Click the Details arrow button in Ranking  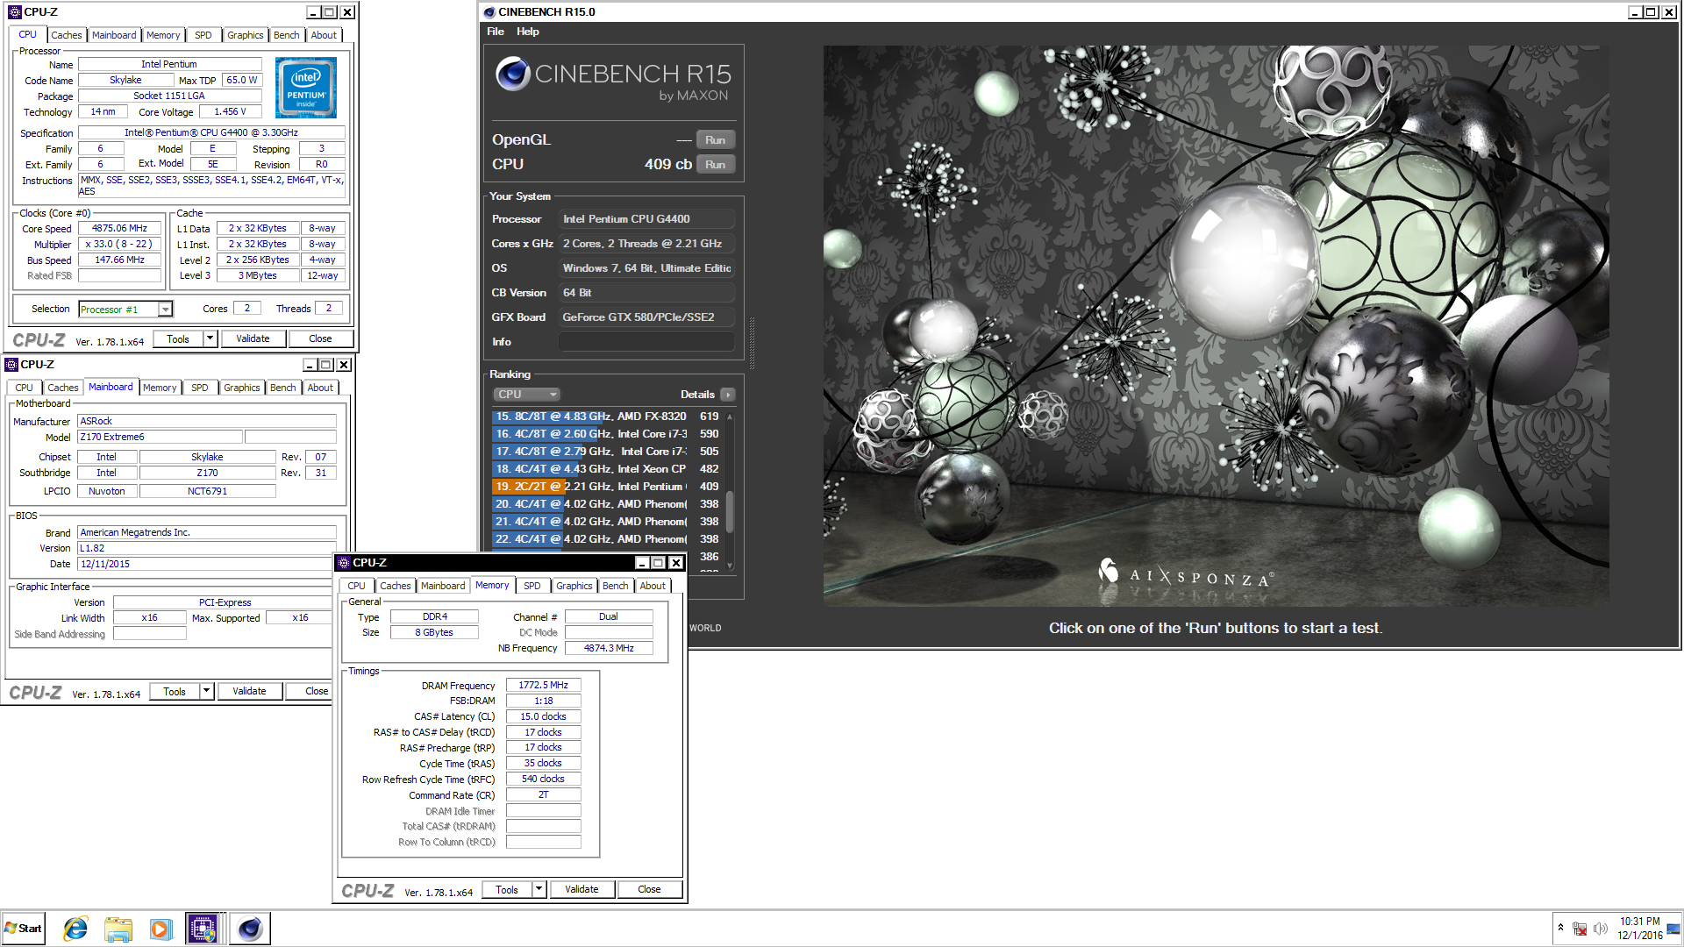coord(728,395)
